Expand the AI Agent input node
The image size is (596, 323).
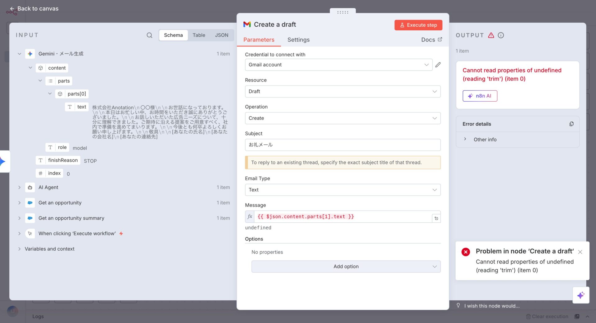click(19, 187)
